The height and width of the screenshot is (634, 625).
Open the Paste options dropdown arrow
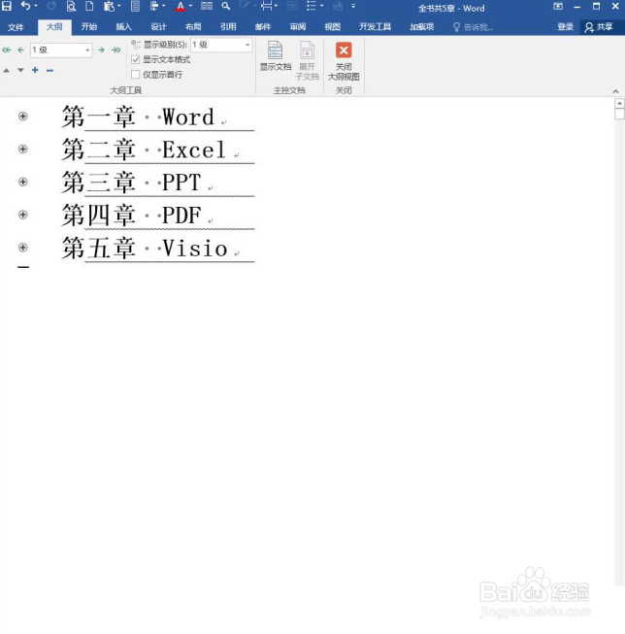pyautogui.click(x=118, y=6)
